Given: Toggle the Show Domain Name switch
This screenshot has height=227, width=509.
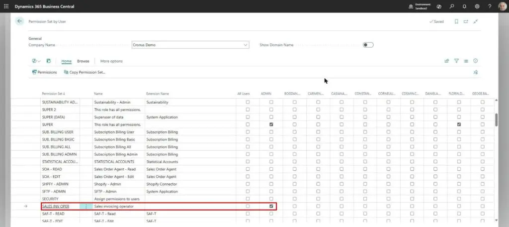Looking at the screenshot, I should (368, 45).
